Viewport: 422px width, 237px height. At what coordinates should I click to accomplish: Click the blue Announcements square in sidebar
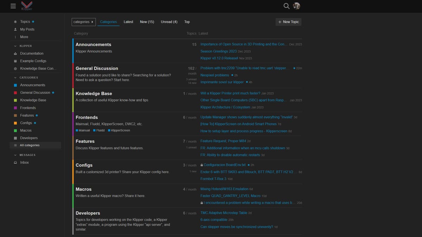click(15, 85)
